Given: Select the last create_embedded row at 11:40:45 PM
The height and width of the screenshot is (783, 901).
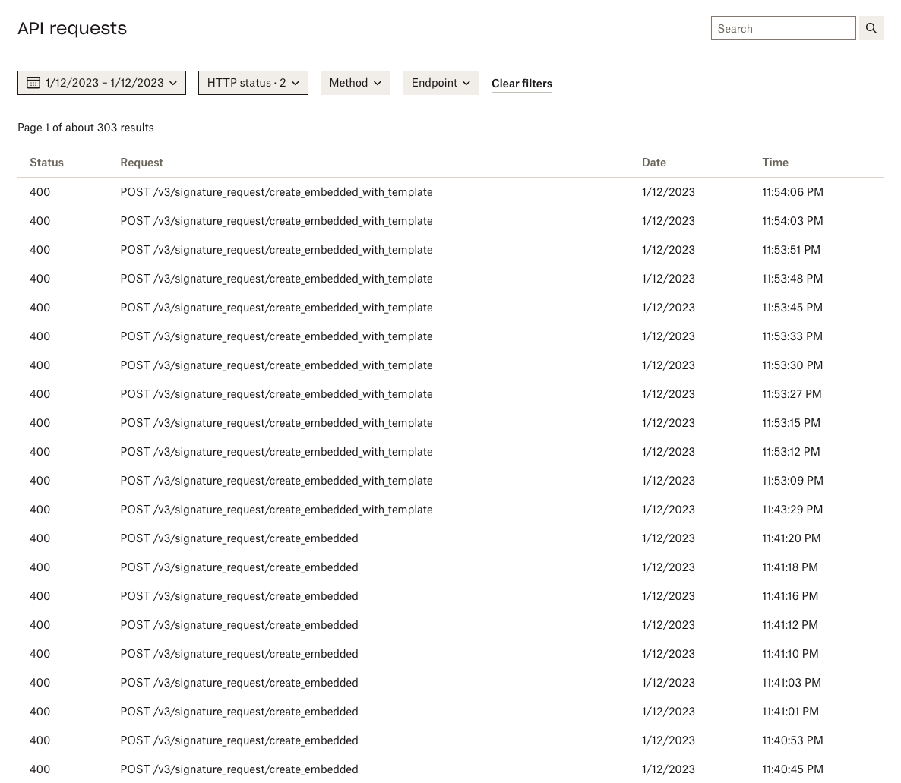Looking at the screenshot, I should [239, 769].
